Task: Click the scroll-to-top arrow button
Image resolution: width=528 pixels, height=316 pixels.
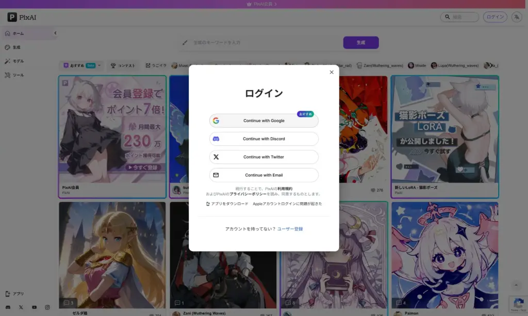Action: point(516,286)
